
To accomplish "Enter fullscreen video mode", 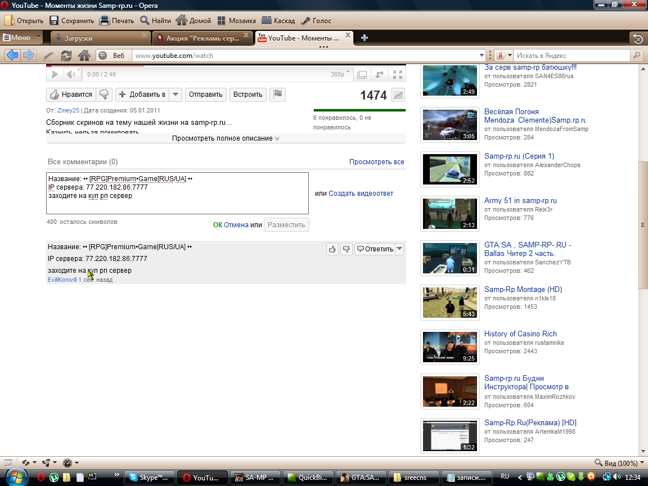I will pos(398,74).
